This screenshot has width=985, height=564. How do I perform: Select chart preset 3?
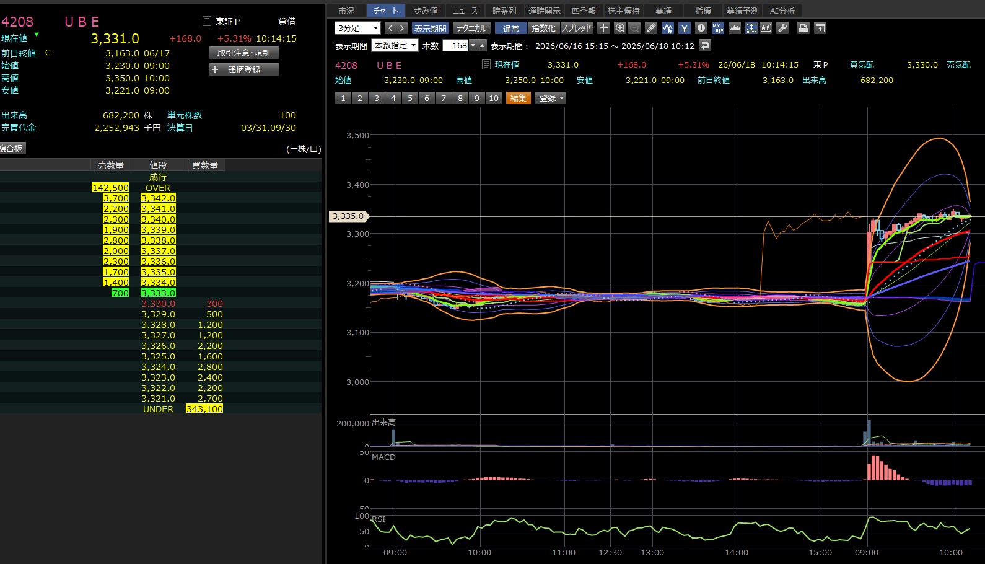[377, 98]
